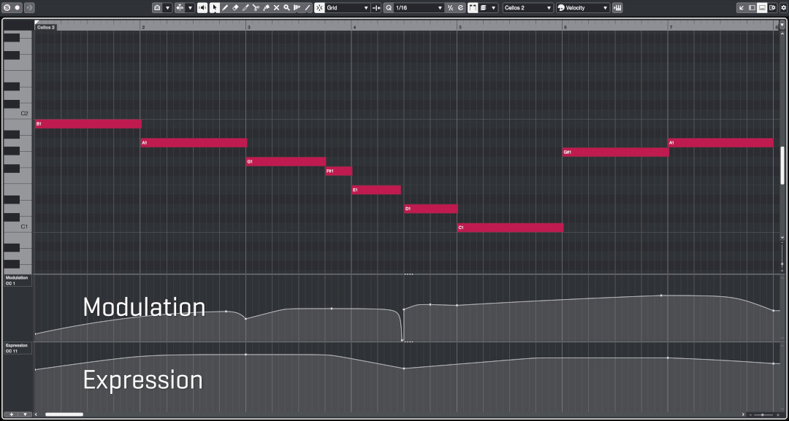Select the first A1 note in bar 2
The image size is (789, 421).
coord(194,143)
